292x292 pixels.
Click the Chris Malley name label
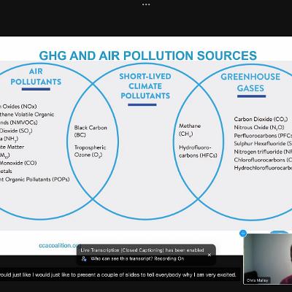(257, 280)
